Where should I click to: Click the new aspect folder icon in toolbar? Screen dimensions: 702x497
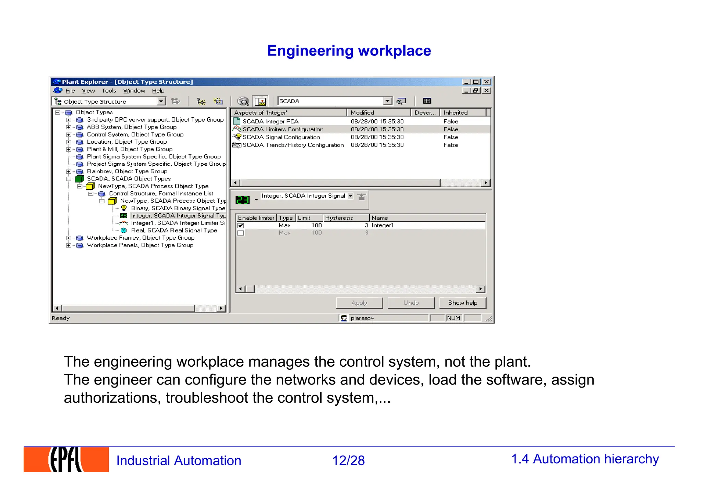click(x=218, y=101)
